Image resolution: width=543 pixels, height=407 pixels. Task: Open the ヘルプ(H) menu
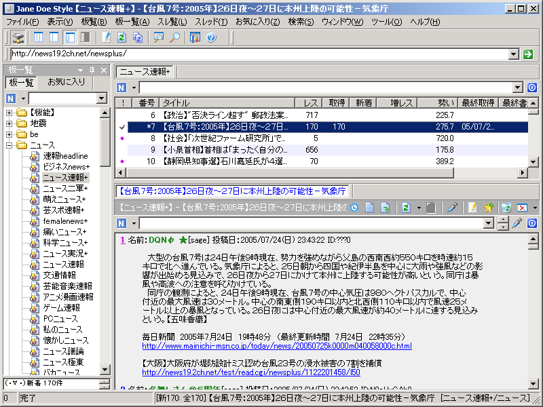pyautogui.click(x=425, y=22)
